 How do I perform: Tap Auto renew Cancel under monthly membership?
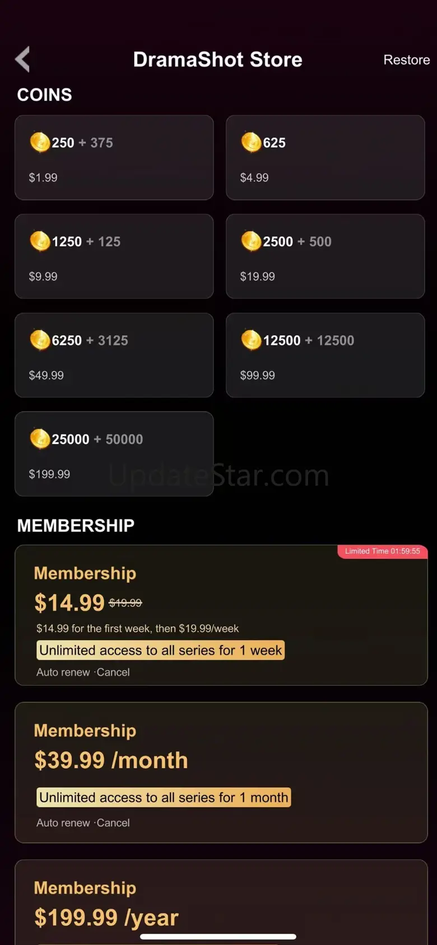[x=83, y=823]
